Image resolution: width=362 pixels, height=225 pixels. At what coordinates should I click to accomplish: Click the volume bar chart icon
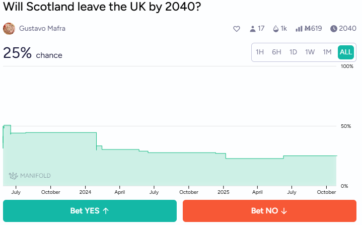[x=299, y=29]
